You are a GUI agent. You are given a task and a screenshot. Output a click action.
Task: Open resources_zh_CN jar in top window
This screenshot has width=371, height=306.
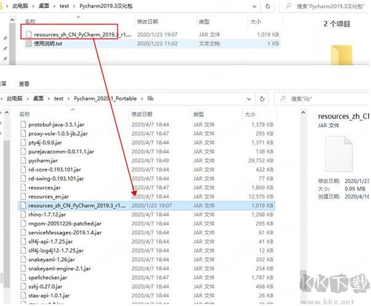click(x=82, y=35)
